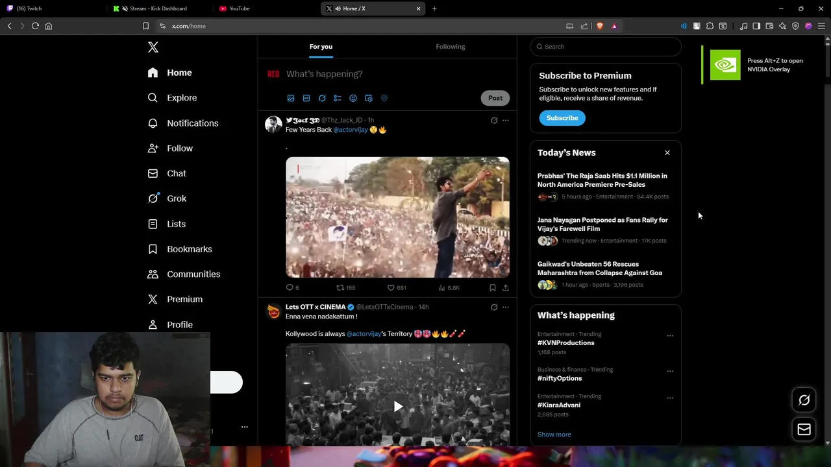Open Chat from the sidebar
This screenshot has width=831, height=467.
167,174
